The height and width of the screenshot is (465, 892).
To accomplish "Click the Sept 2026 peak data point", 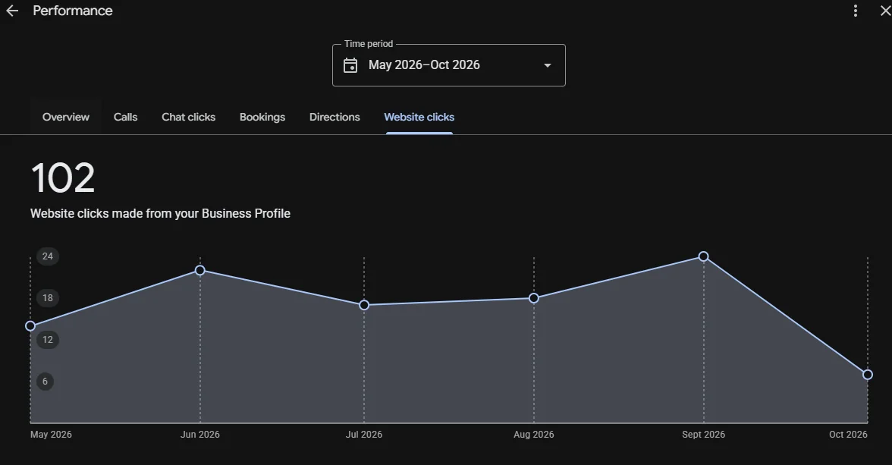I will (x=704, y=256).
